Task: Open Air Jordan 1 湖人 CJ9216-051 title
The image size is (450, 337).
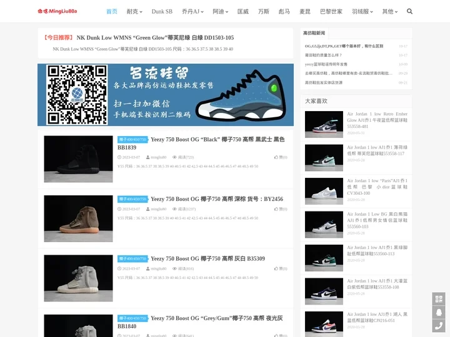Action: [377, 317]
